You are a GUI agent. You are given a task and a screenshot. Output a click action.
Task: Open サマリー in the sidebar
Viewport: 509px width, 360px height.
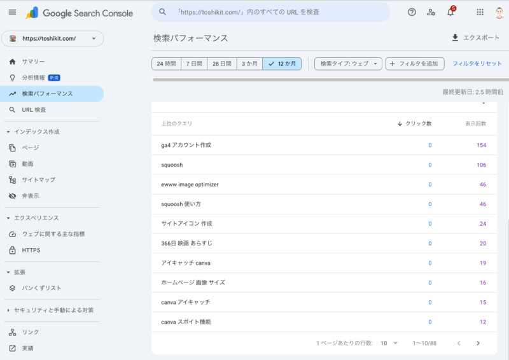52,62
